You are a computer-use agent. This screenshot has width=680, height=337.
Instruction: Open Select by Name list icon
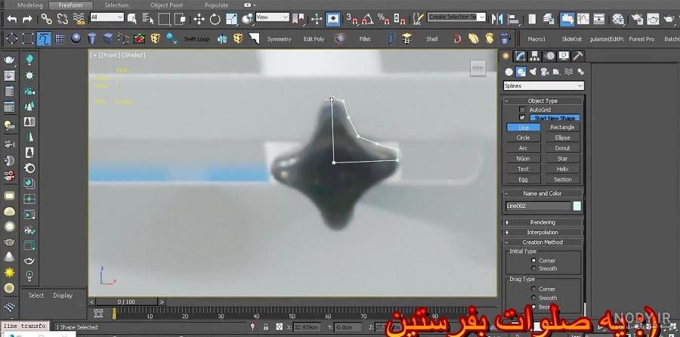148,19
